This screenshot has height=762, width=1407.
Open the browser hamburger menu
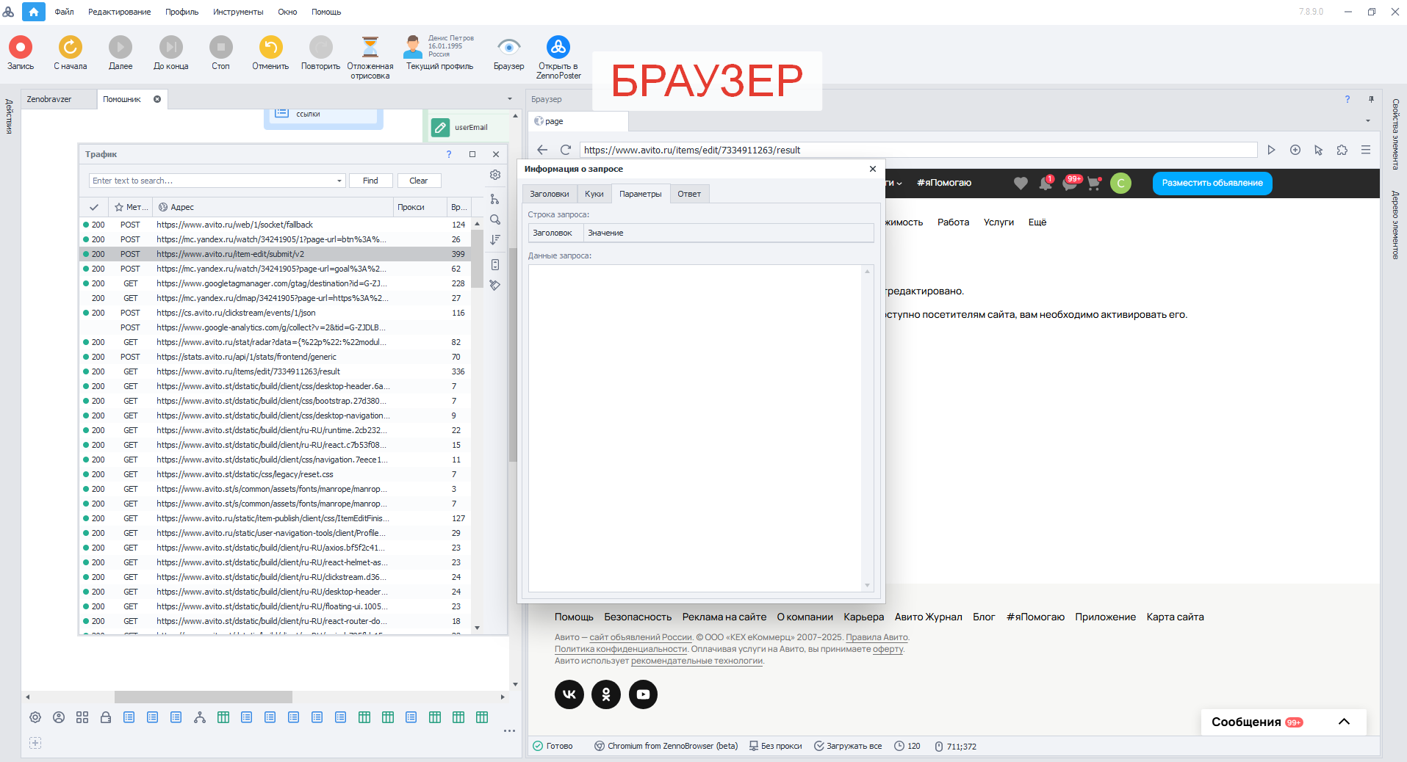coord(1366,150)
